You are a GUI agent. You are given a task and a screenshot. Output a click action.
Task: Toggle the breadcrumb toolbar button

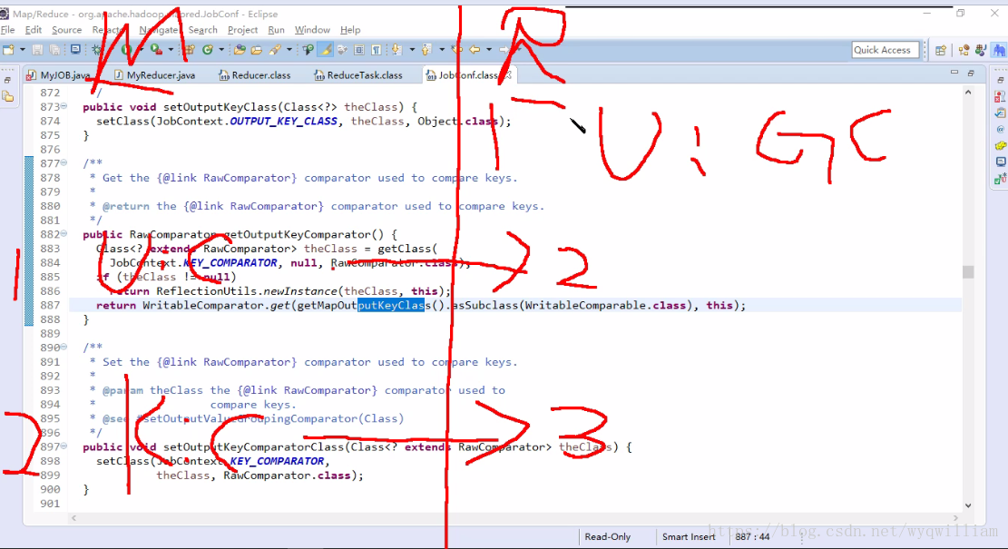(308, 50)
